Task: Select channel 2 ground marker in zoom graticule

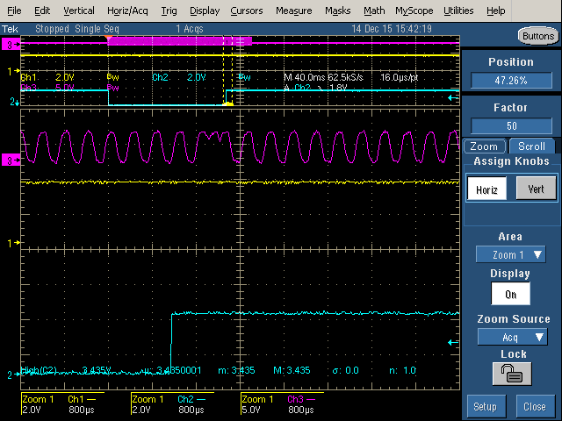Action: click(14, 375)
